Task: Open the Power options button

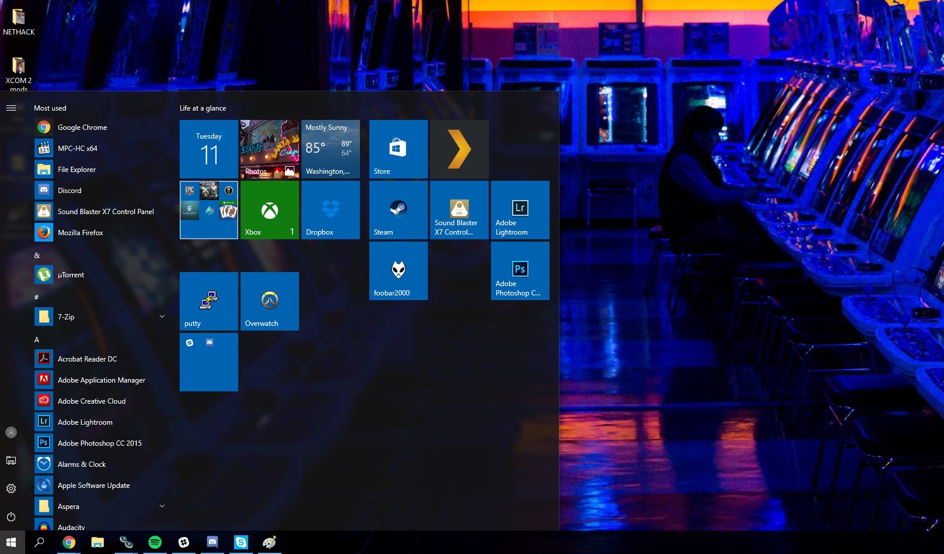Action: [11, 517]
